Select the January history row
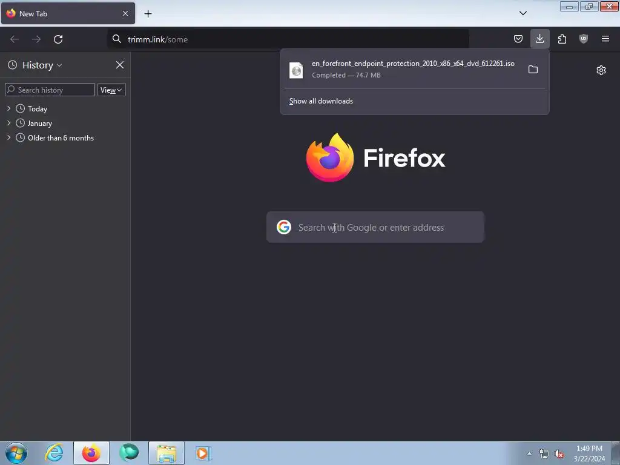The image size is (620, 465). pyautogui.click(x=65, y=123)
